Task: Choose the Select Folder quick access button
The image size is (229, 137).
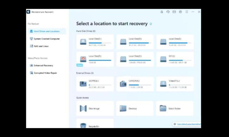Action: pyautogui.click(x=175, y=108)
